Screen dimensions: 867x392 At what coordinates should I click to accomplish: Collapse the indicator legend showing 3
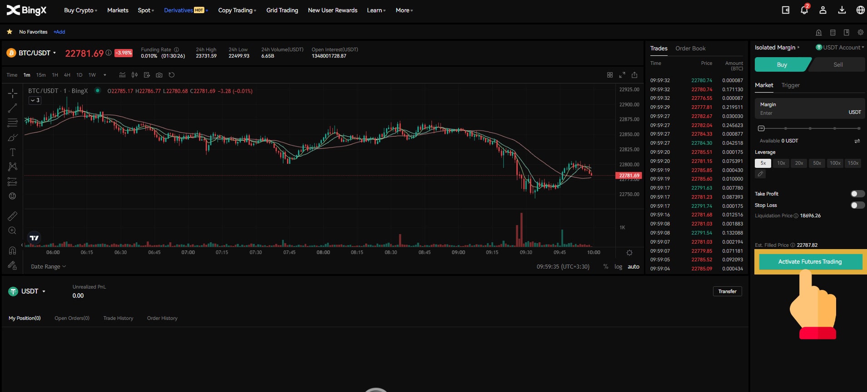35,100
